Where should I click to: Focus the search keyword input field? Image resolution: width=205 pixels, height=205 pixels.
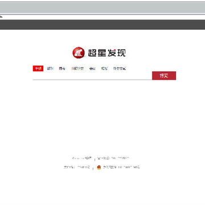pyautogui.click(x=92, y=76)
